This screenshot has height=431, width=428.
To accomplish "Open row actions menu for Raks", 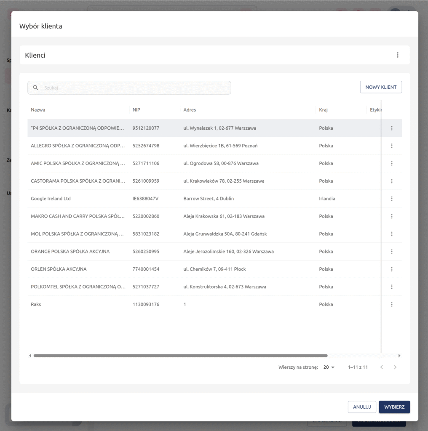I will pyautogui.click(x=391, y=305).
